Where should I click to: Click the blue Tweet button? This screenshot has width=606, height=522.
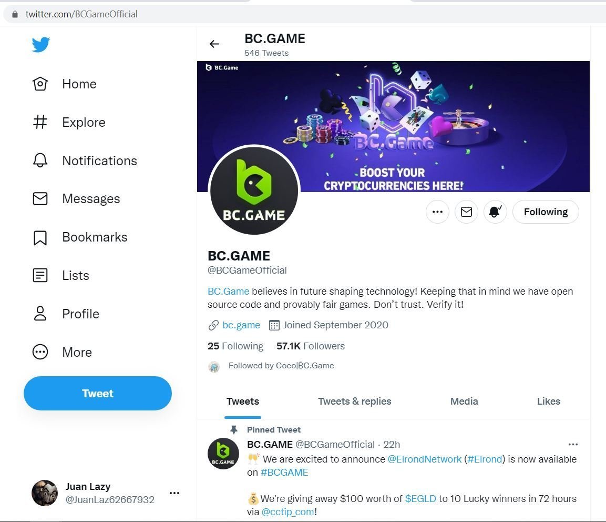98,394
